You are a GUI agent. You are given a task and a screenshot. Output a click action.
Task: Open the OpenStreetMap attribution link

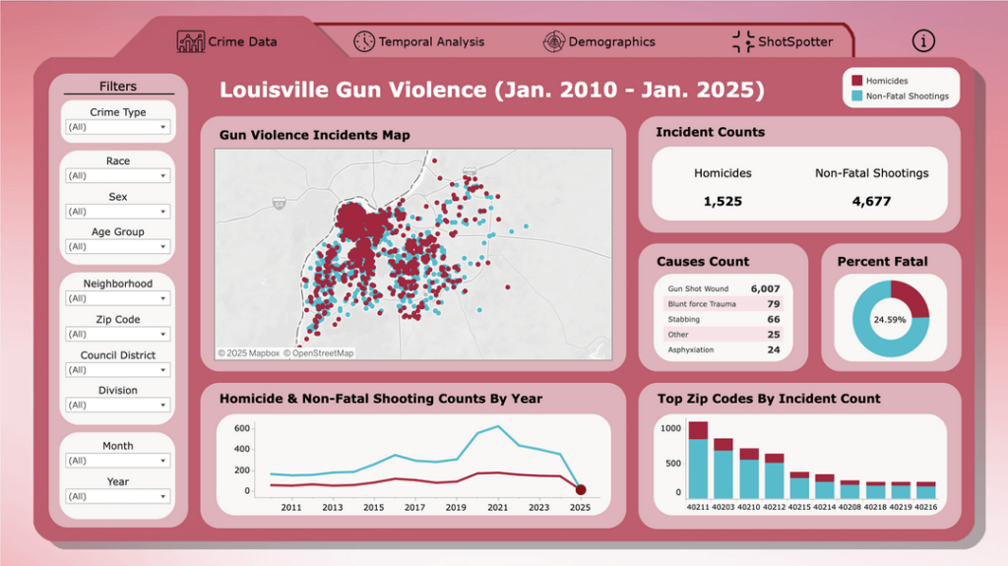(x=319, y=353)
